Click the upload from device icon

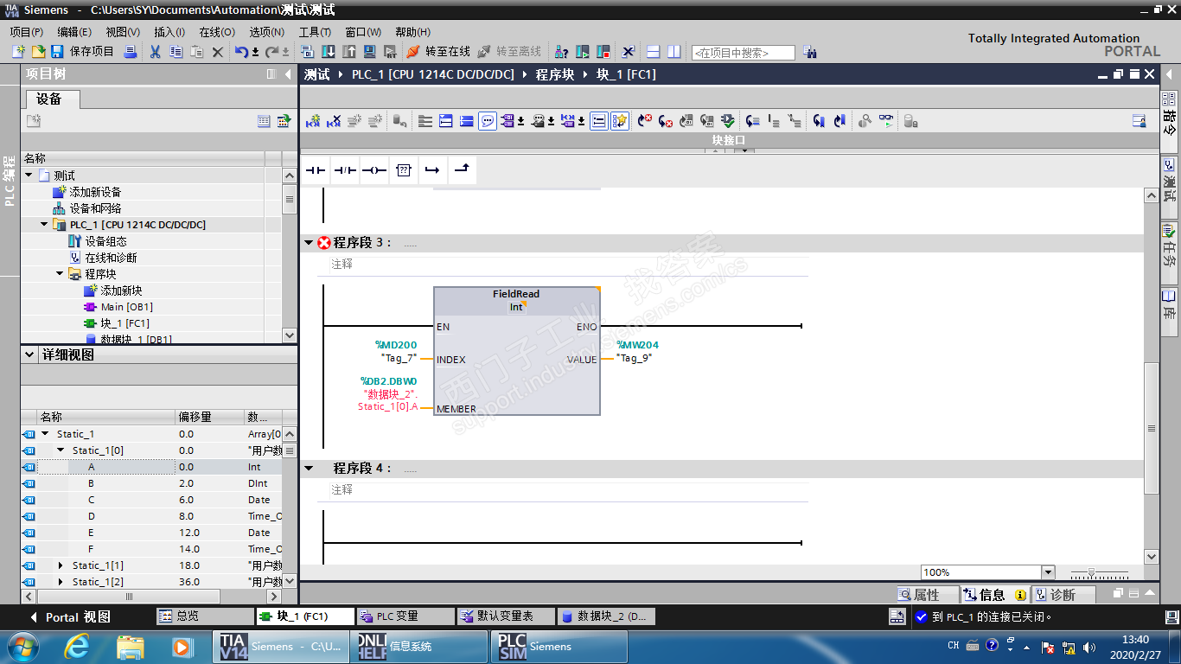pyautogui.click(x=348, y=52)
